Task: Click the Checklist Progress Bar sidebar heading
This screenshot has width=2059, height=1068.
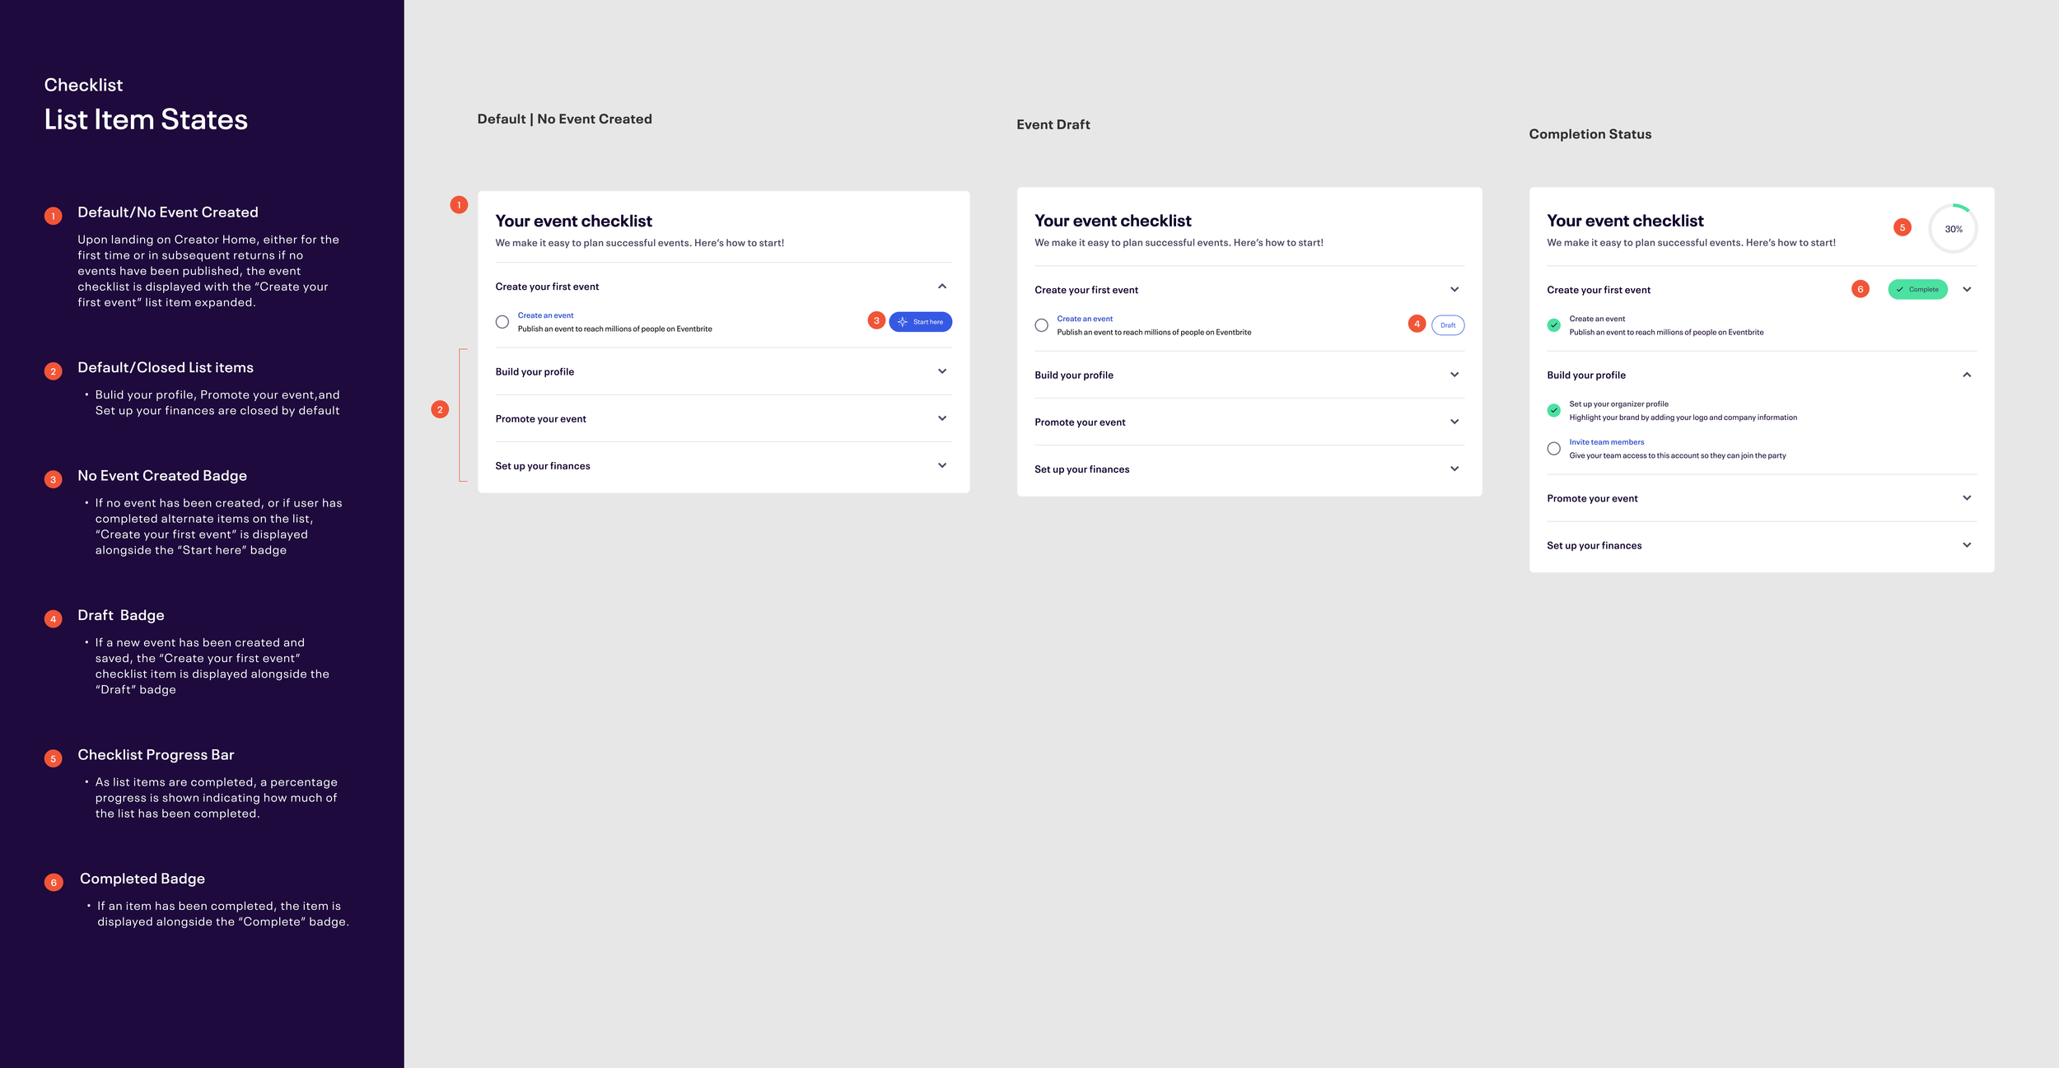Action: [x=156, y=755]
